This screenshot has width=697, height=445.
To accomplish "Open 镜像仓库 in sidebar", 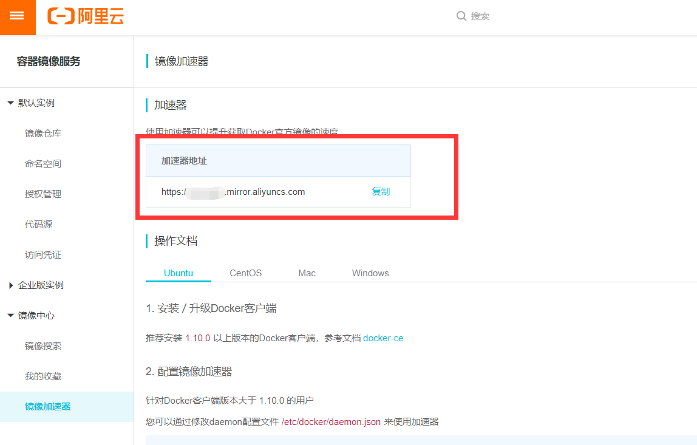I will click(x=43, y=134).
